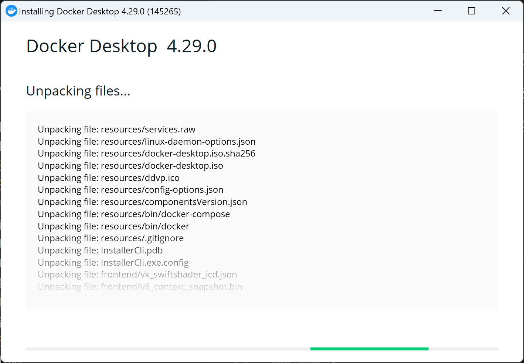This screenshot has width=524, height=363.
Task: Select the 'resources/linux-daemon-options.json' log line
Action: (x=147, y=142)
